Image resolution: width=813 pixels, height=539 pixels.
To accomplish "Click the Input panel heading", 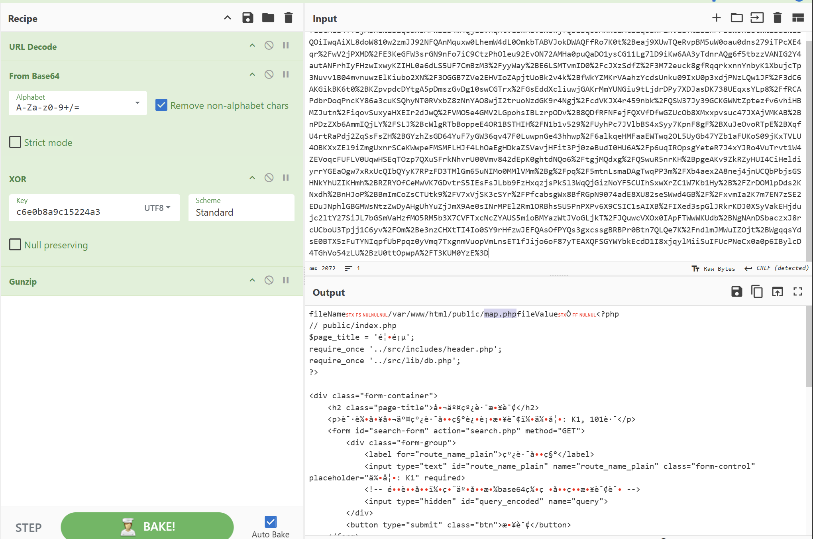I will pyautogui.click(x=325, y=18).
